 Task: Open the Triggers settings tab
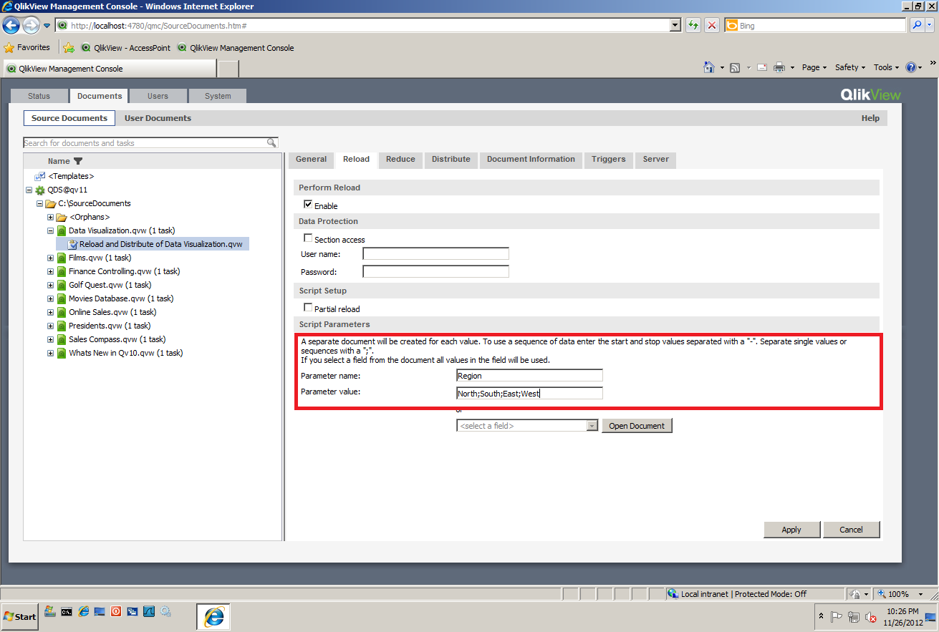609,160
